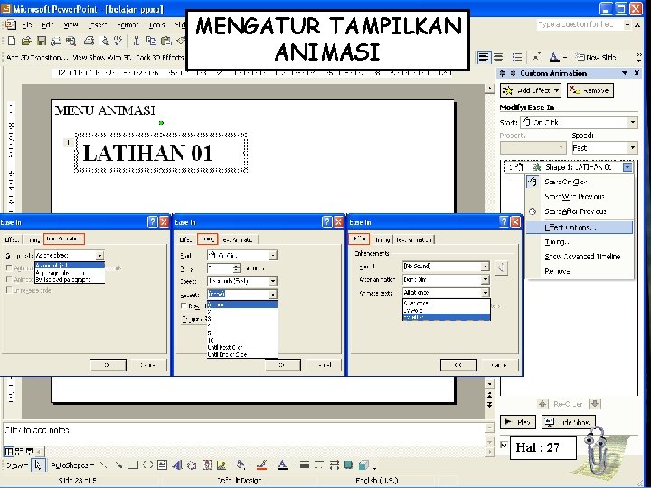
Task: Click the Arrow Style icon in Drawing toolbar
Action: coord(335,465)
